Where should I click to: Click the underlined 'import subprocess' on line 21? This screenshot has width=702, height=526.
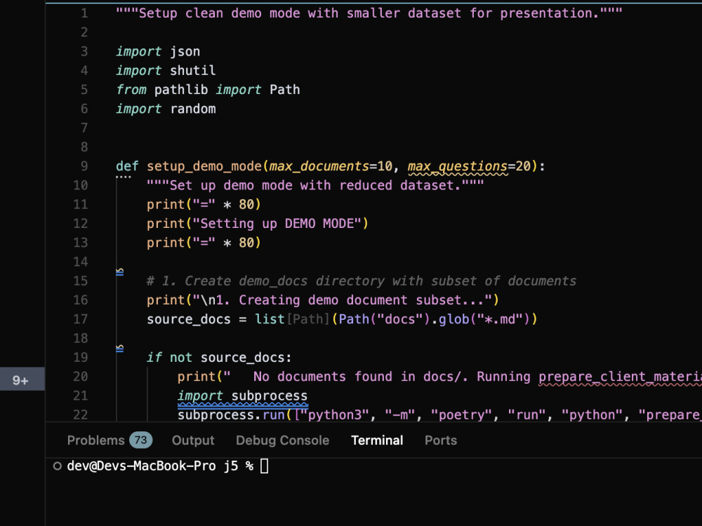pos(242,396)
